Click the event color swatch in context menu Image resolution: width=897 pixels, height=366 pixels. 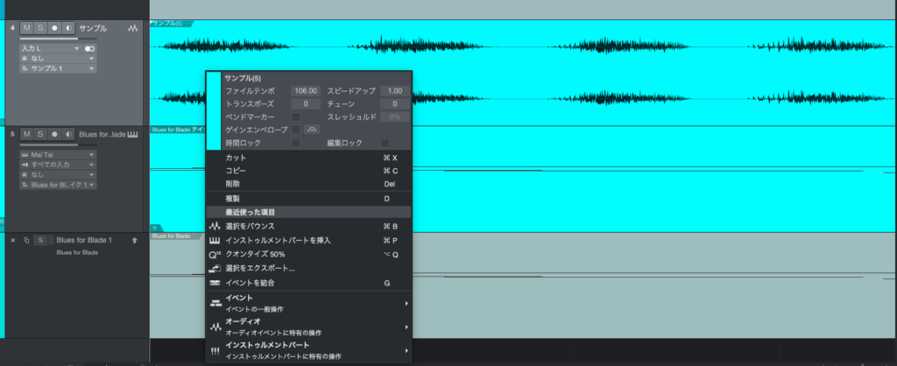[213, 111]
